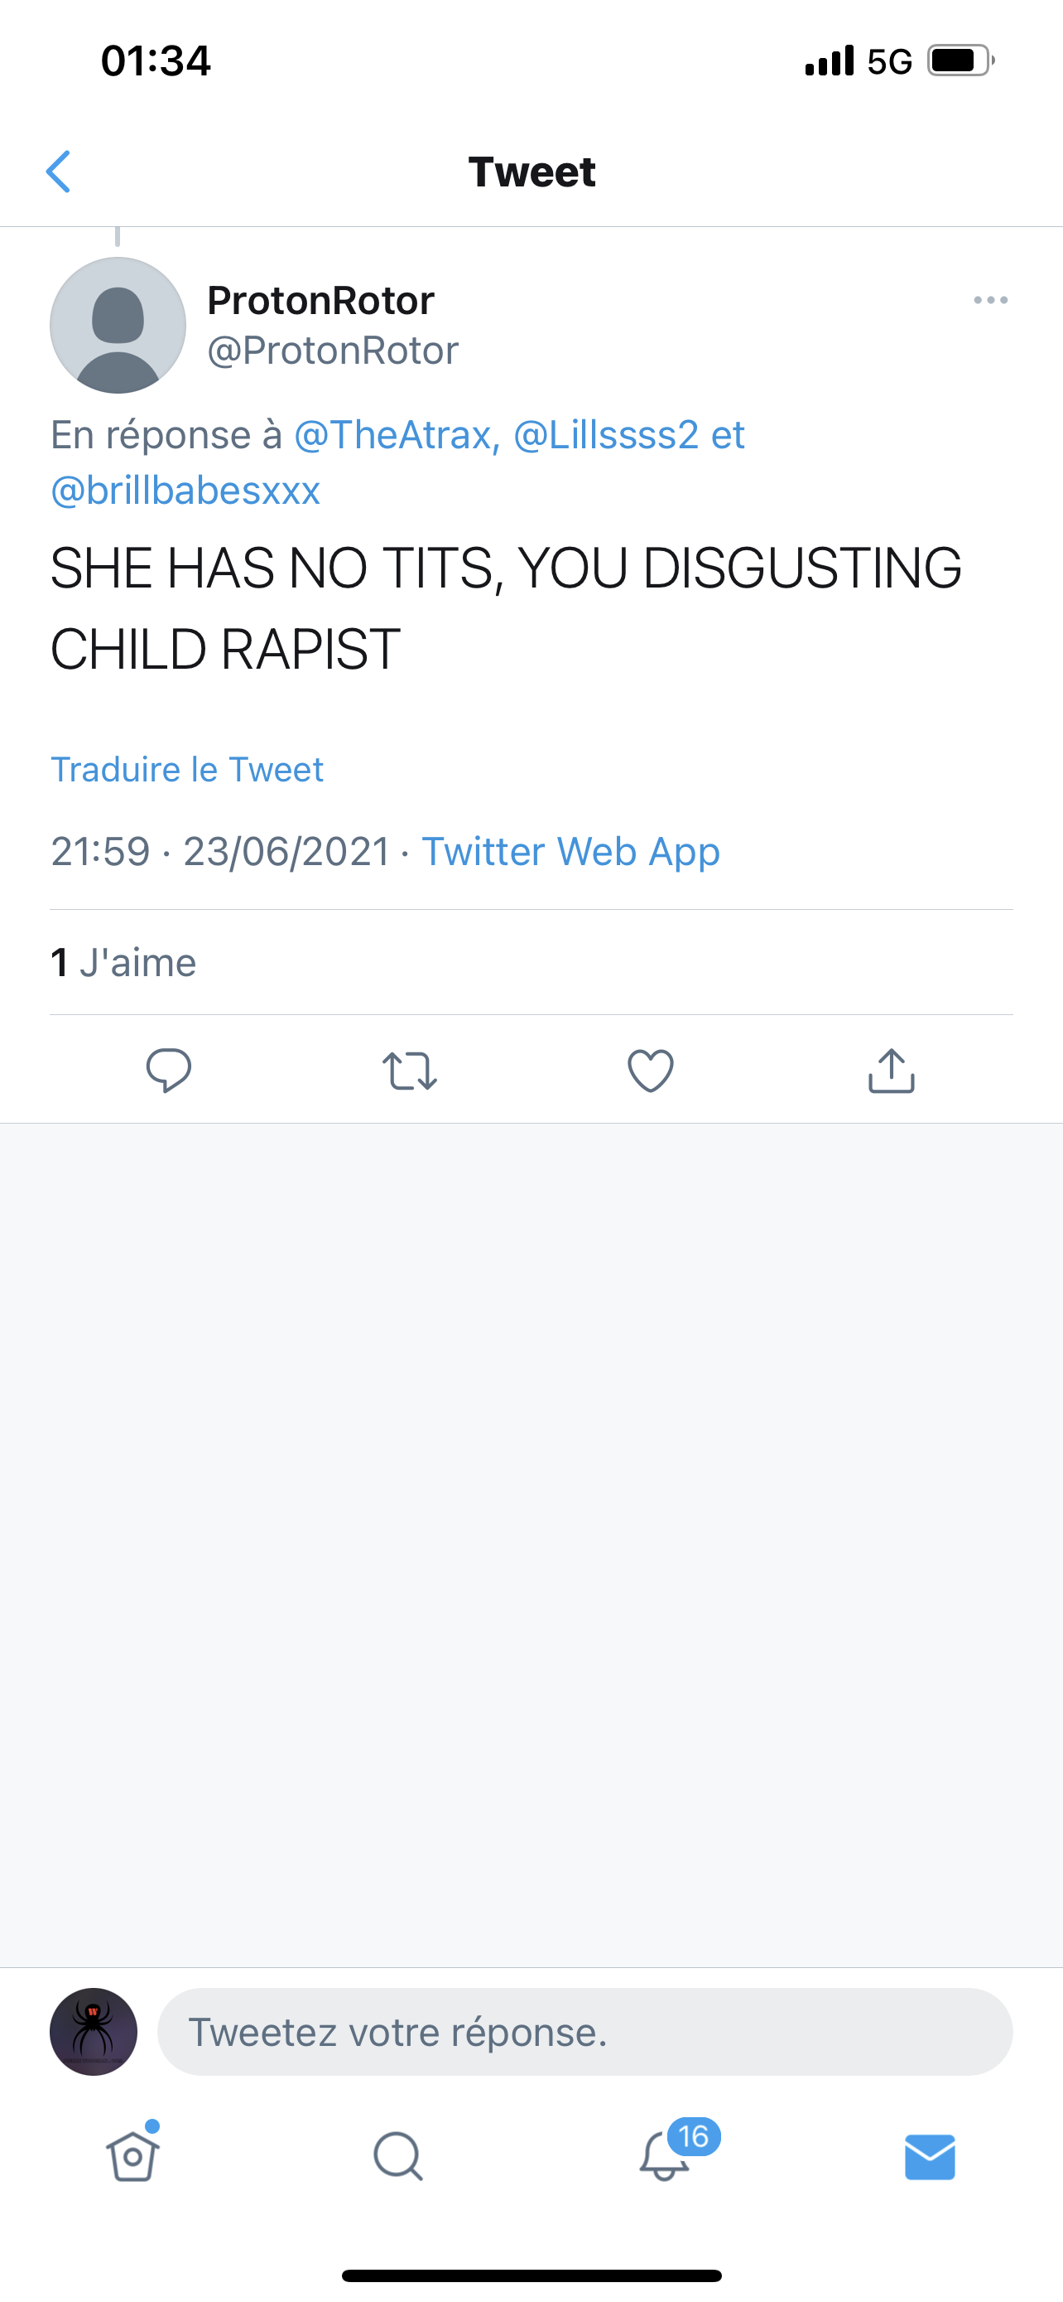Like the tweet with the heart icon

click(651, 1070)
